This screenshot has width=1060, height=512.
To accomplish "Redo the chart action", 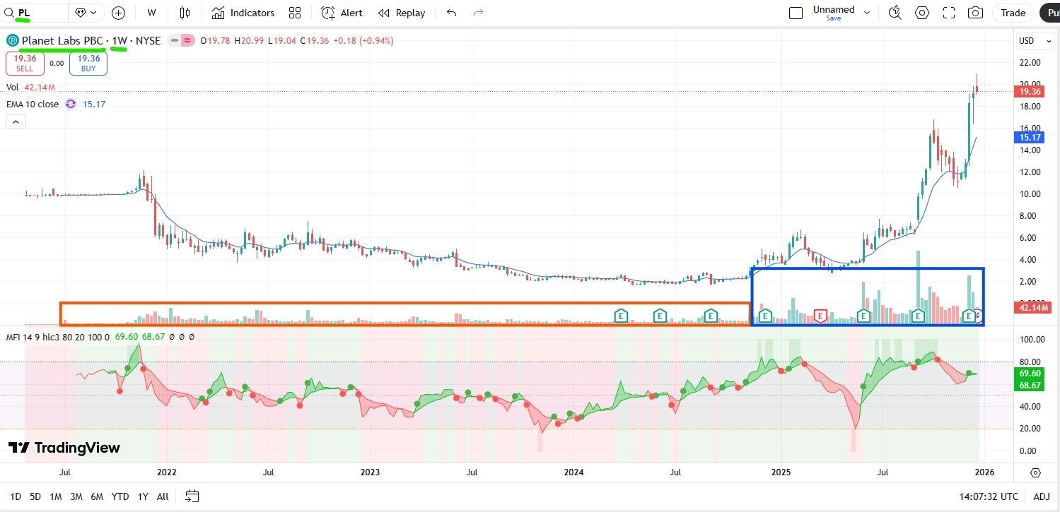I will [478, 13].
